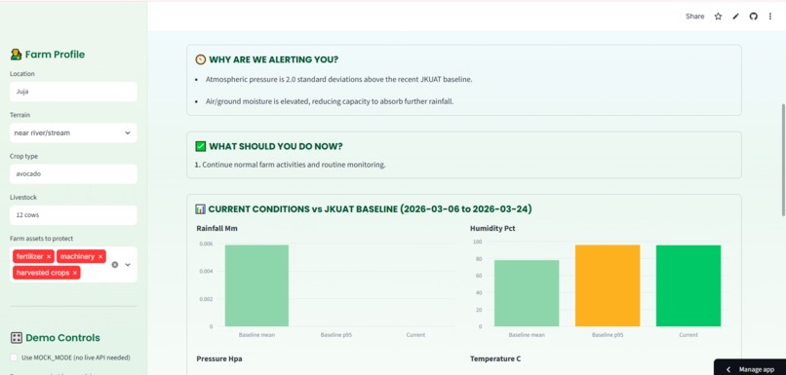Enable Use MOCK_MODE checkbox

pos(14,357)
